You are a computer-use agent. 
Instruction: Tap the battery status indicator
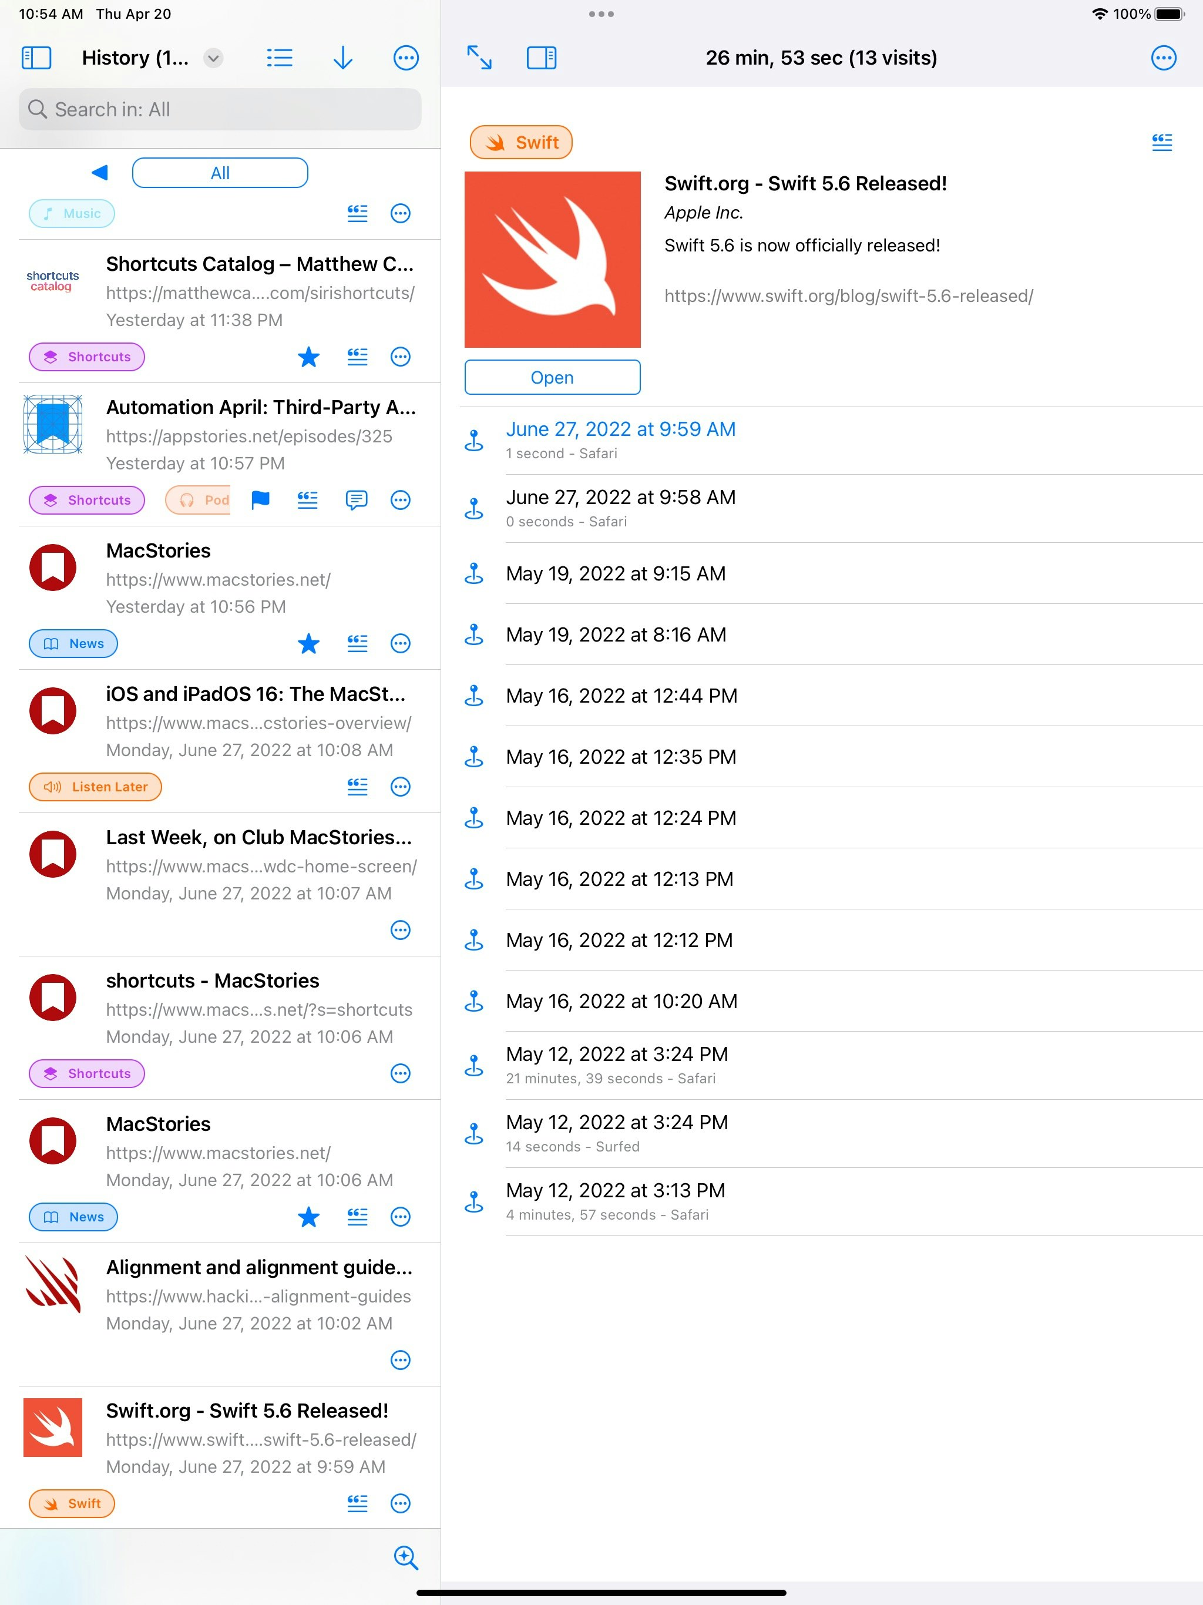pos(1170,14)
